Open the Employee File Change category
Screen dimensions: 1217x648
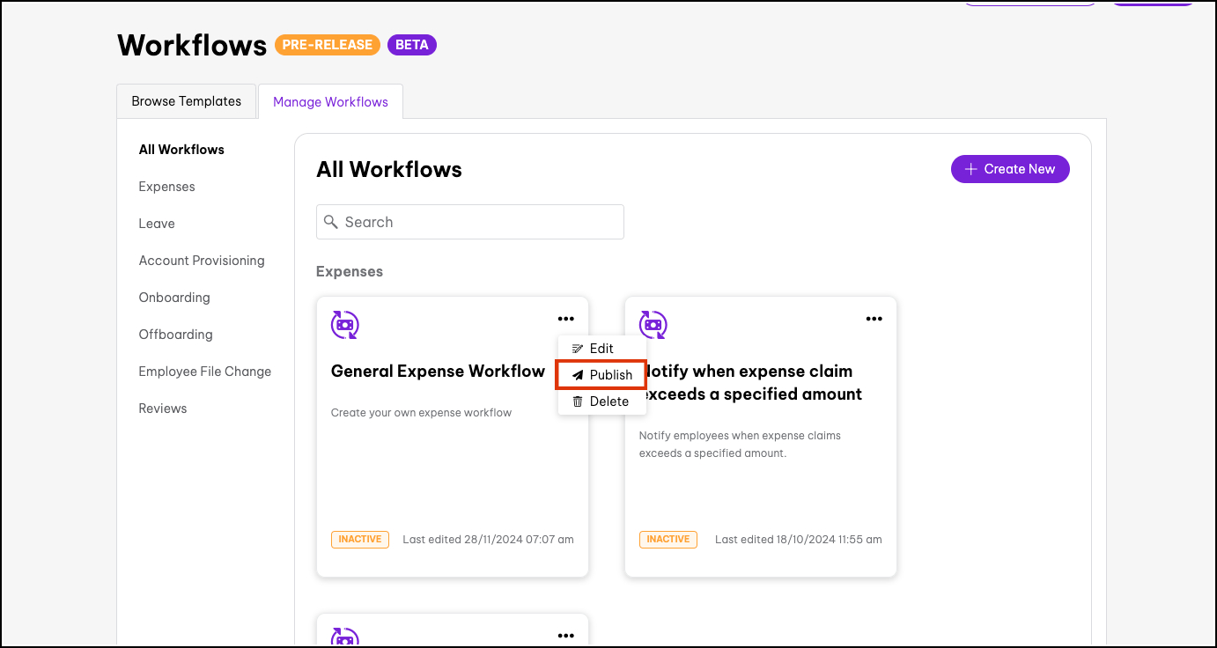click(204, 372)
